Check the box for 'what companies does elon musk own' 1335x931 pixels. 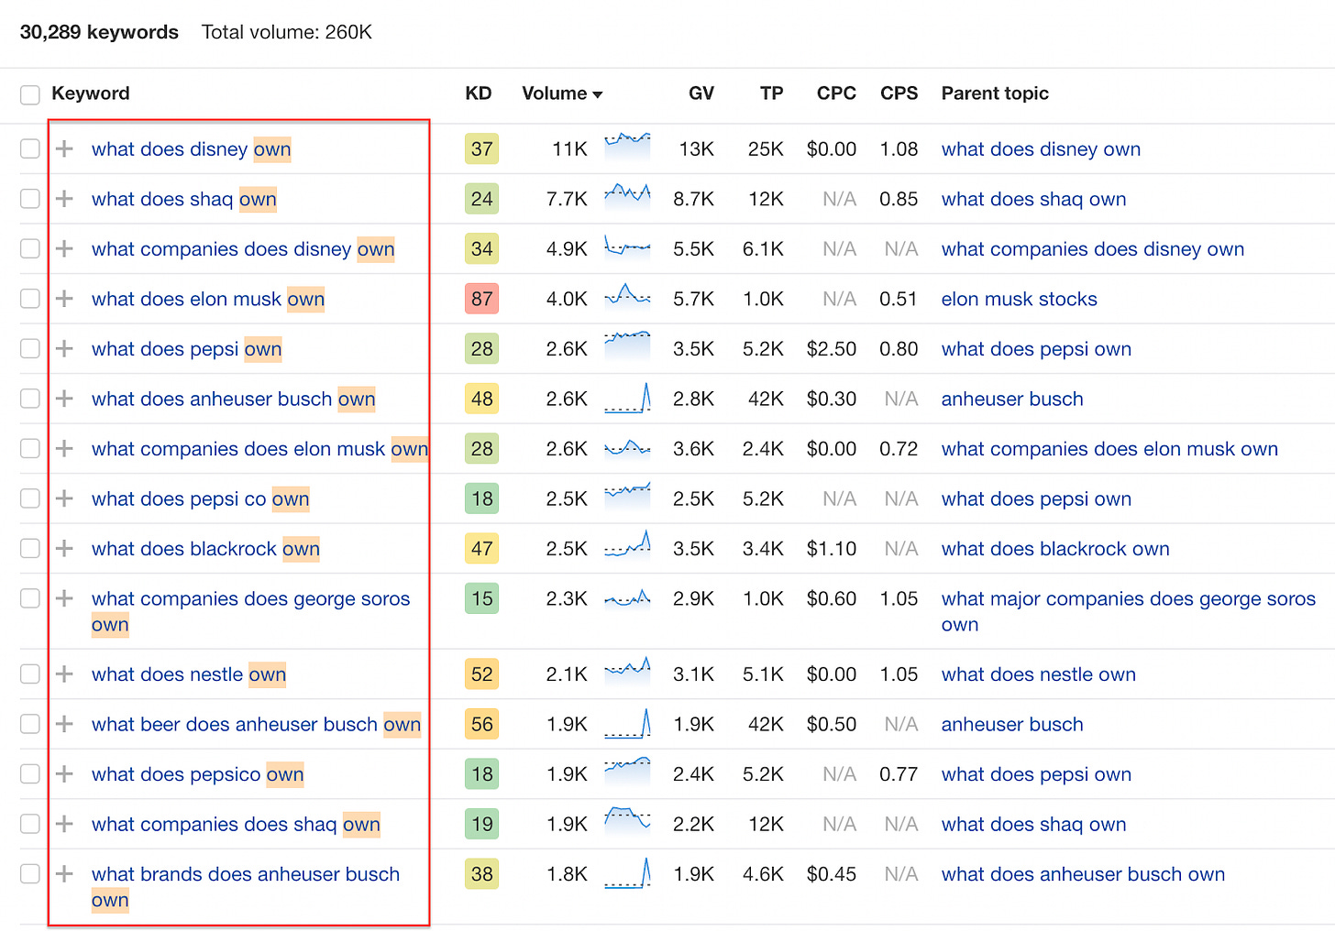coord(30,448)
